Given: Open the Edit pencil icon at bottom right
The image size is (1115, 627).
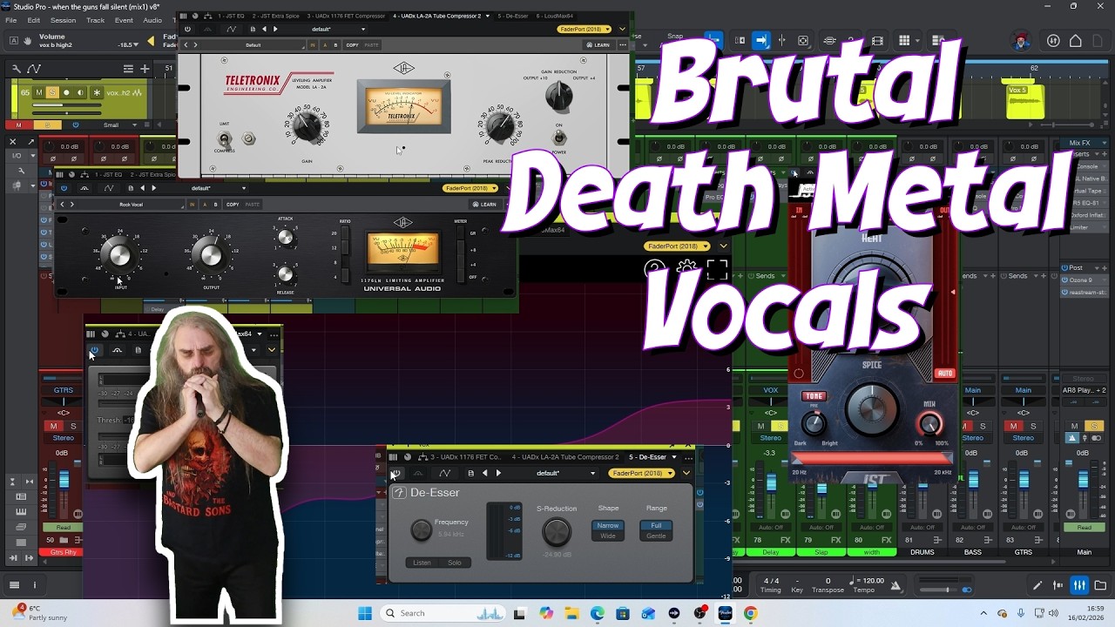Looking at the screenshot, I should pyautogui.click(x=1037, y=585).
